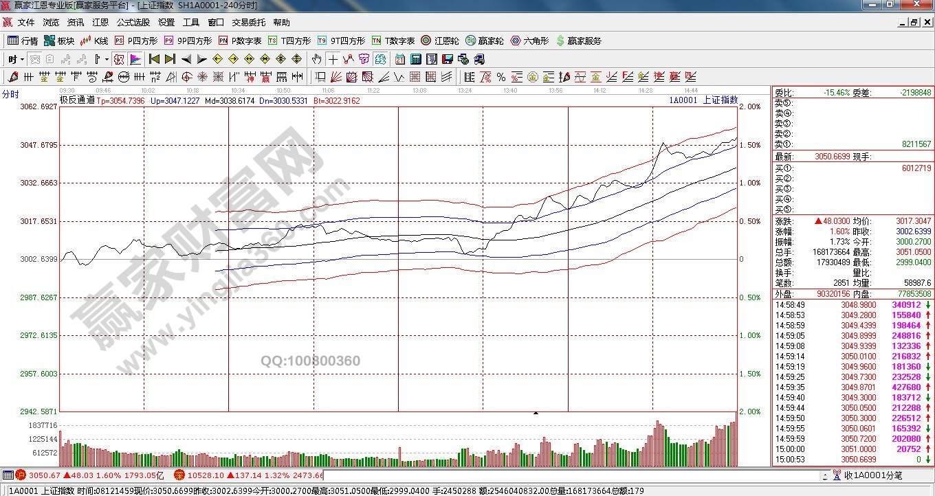Click the yellow diamond left-arrow icon

[x=218, y=59]
